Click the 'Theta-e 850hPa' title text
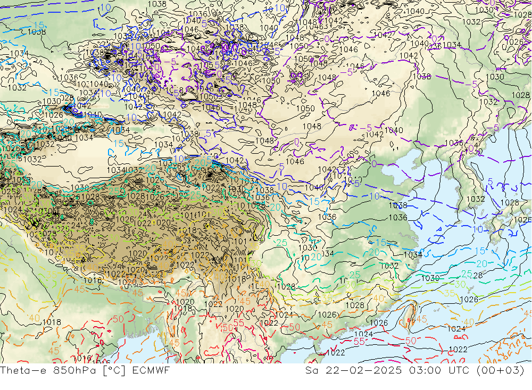 click(x=48, y=370)
